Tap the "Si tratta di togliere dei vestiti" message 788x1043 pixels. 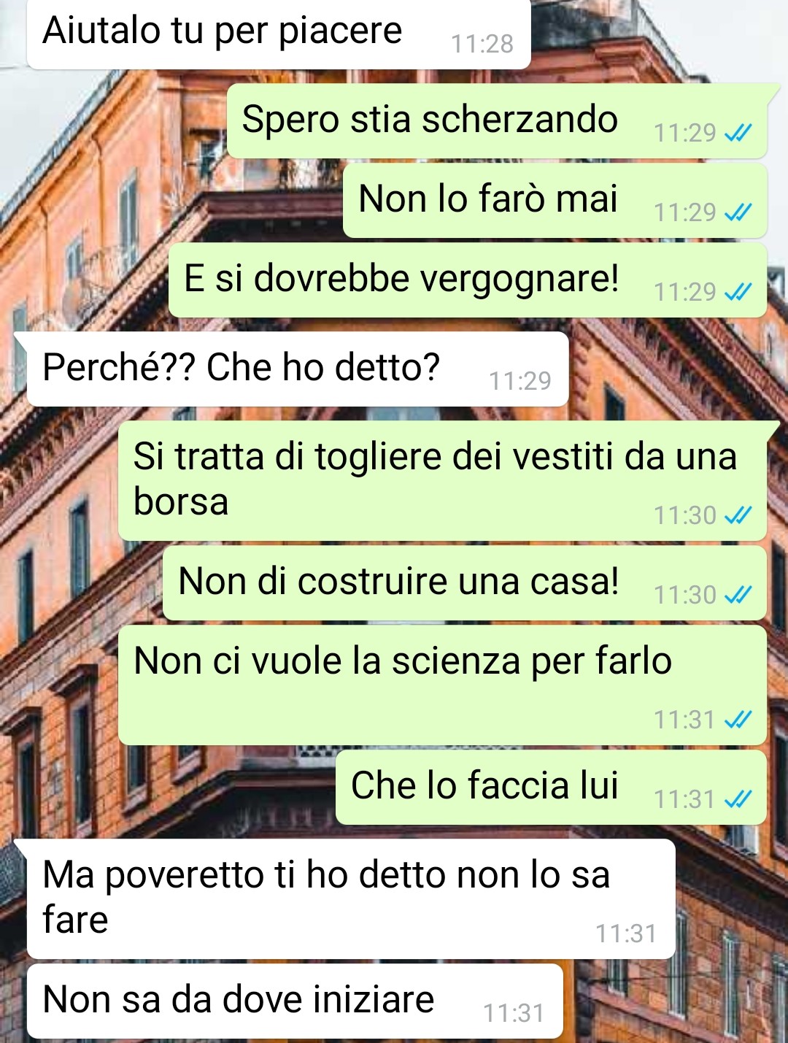tap(443, 480)
